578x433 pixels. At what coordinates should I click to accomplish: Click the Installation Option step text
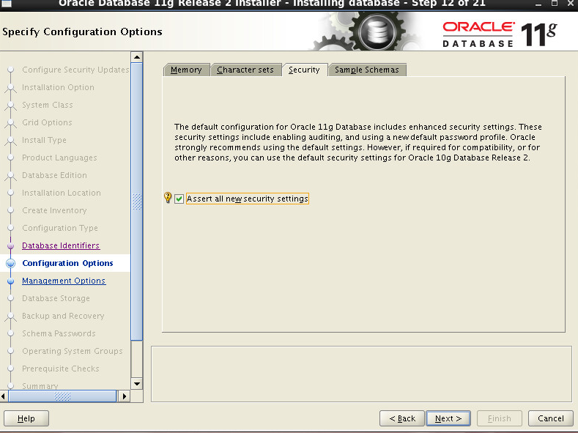coord(58,87)
